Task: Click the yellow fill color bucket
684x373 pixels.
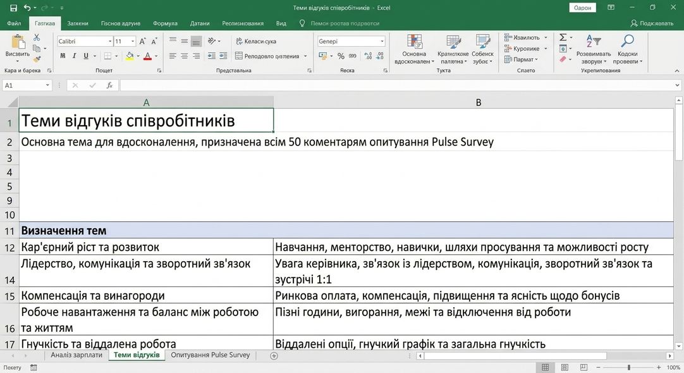Action: click(x=130, y=56)
